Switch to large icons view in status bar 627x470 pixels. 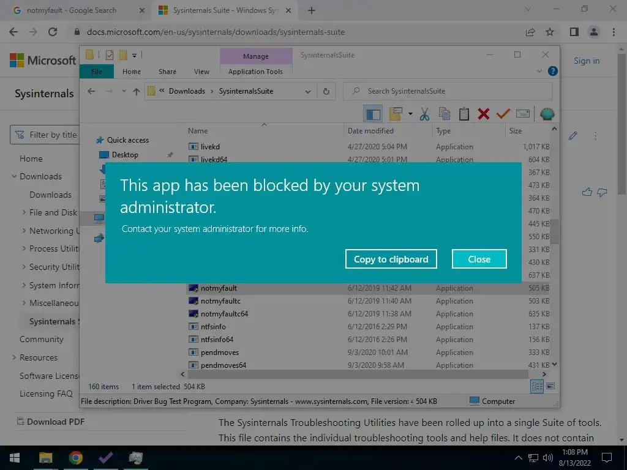tap(550, 386)
